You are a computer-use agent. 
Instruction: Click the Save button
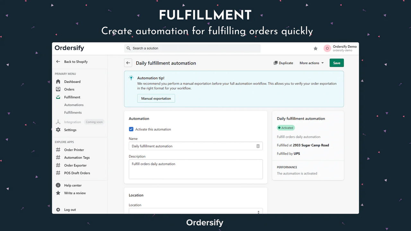point(337,63)
